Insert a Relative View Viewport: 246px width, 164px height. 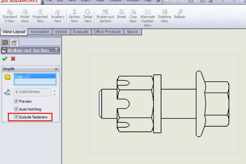pos(165,16)
